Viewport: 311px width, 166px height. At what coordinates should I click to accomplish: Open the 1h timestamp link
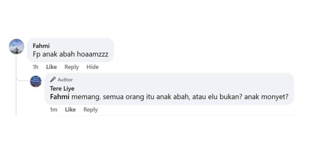(x=36, y=67)
